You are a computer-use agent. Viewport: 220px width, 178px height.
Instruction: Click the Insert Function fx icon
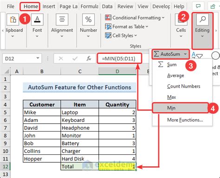click(89, 58)
